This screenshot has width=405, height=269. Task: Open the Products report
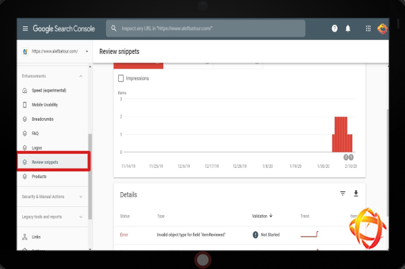pos(39,177)
